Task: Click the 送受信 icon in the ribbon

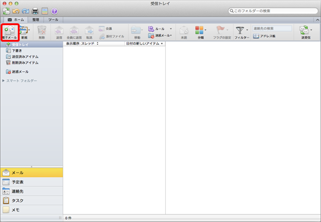Action: tap(304, 30)
